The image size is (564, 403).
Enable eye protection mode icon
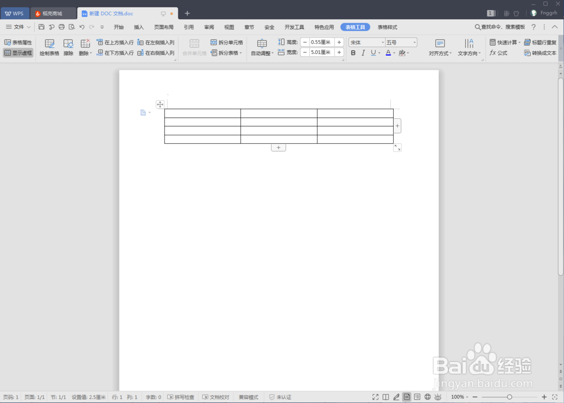coord(438,397)
